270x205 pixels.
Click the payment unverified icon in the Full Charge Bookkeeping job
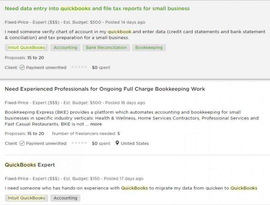coord(22,143)
